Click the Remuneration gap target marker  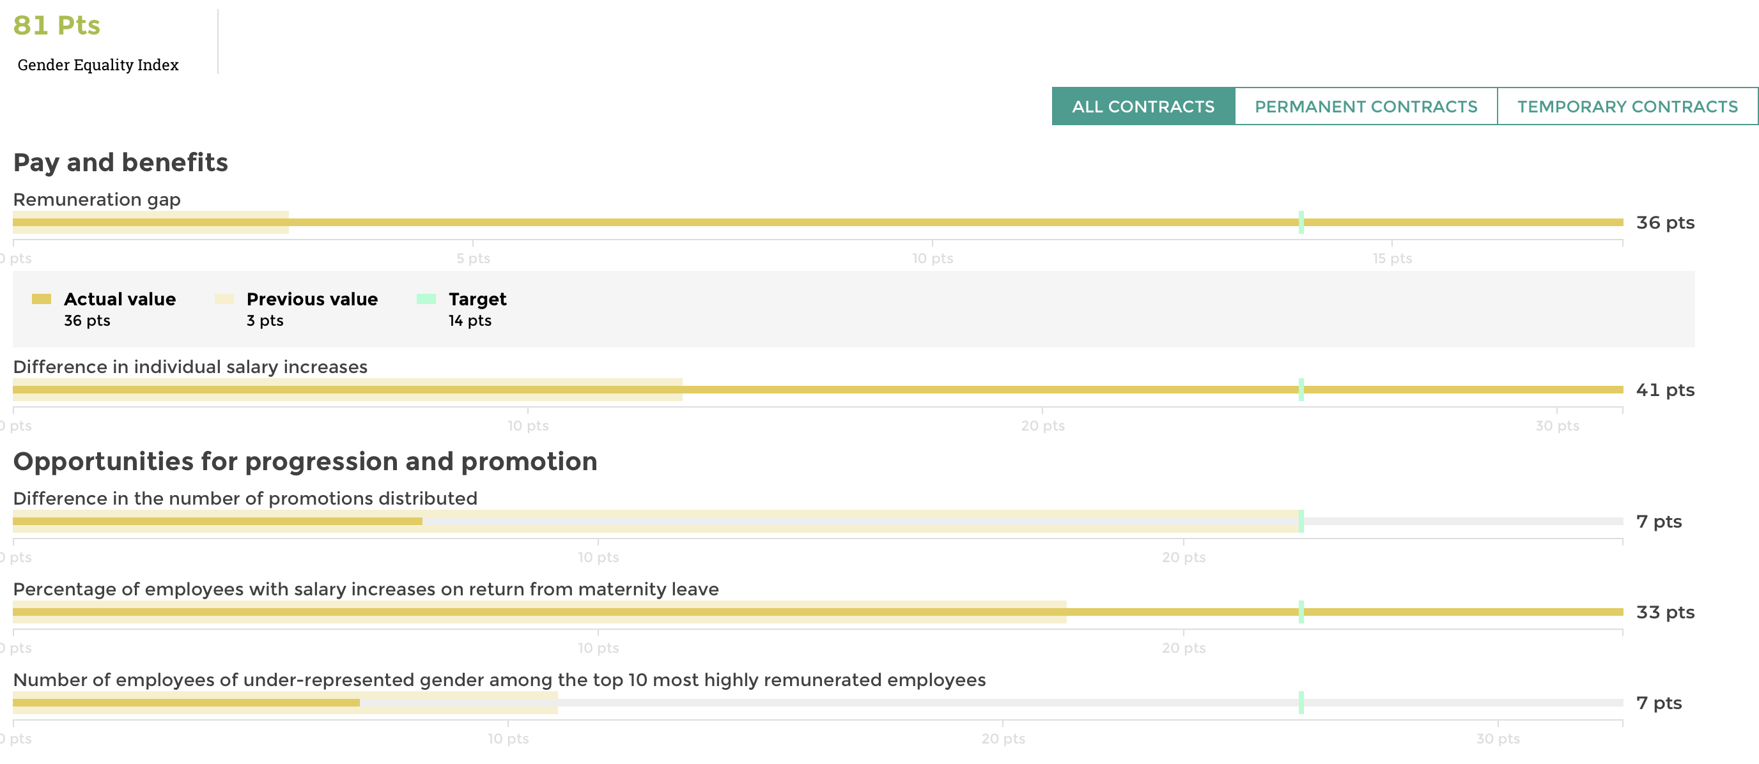1301,222
